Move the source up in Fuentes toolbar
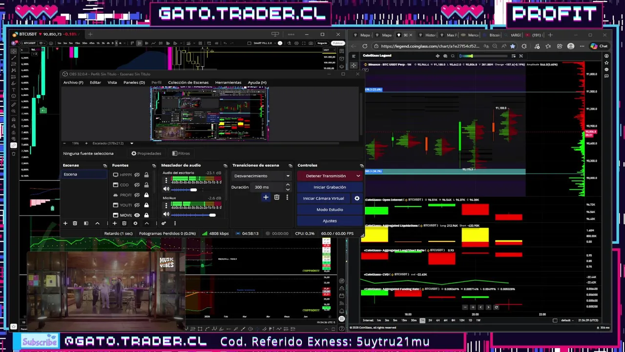Screen dimensions: 625x352 (146, 223)
